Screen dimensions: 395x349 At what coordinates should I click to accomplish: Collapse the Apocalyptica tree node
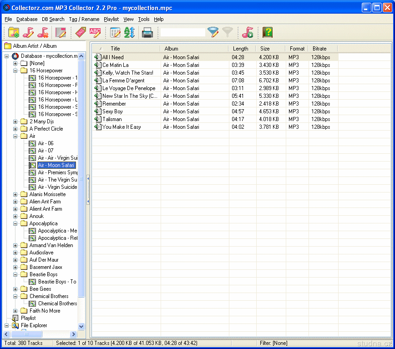click(15, 223)
